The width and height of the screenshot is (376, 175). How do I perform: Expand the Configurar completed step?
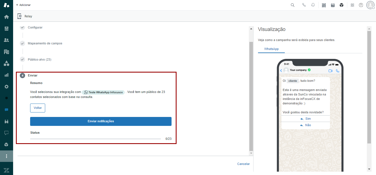click(x=35, y=27)
